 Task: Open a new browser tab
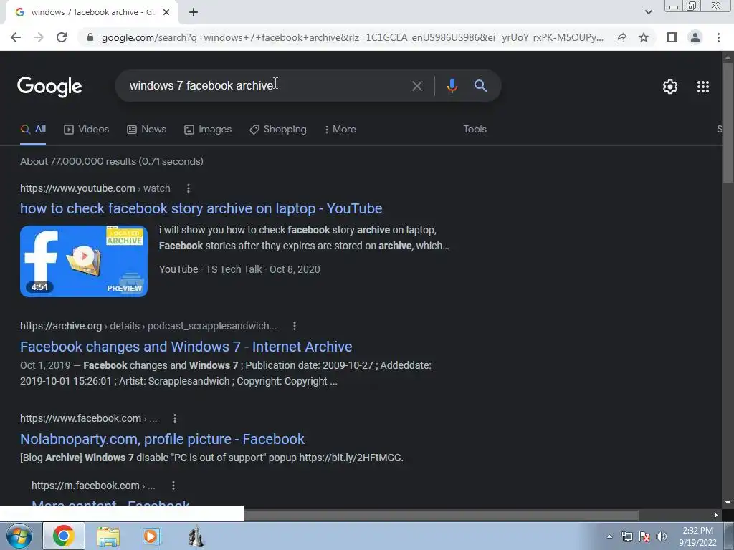(x=194, y=12)
